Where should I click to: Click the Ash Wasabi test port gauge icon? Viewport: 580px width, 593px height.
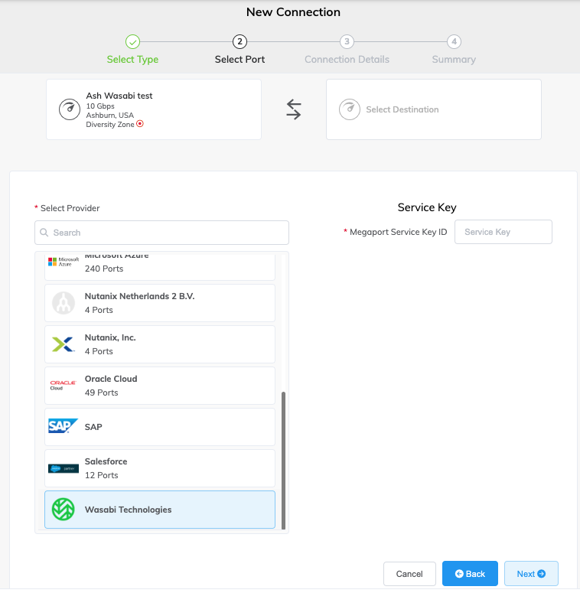pos(70,109)
